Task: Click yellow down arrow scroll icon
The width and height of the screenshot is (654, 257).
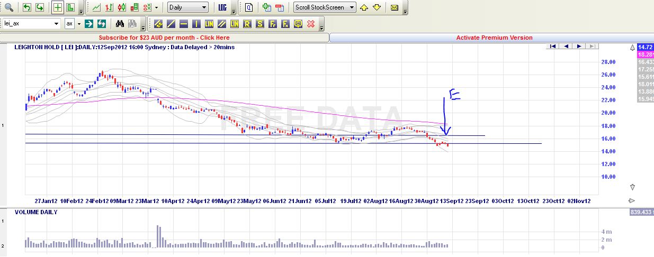Action: pos(377,7)
